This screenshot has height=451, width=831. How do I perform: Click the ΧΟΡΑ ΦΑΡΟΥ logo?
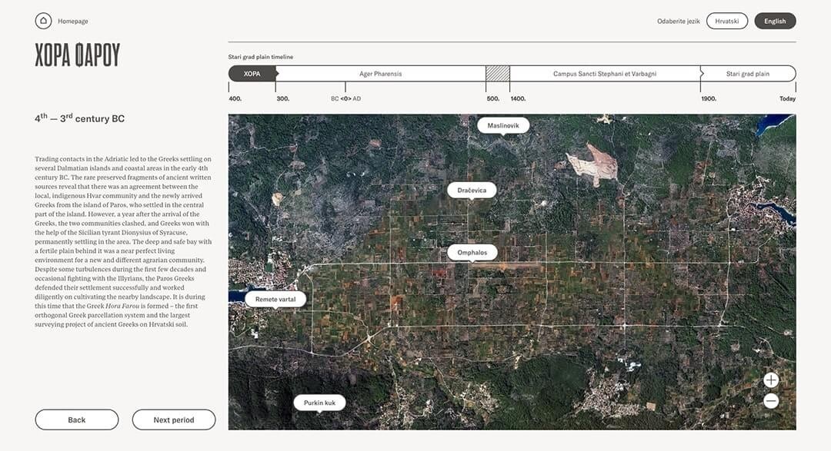(77, 55)
